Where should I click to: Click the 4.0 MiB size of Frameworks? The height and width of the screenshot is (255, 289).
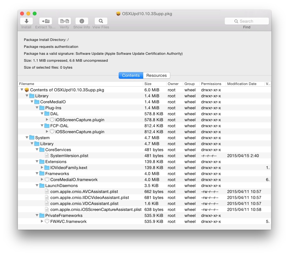pos(152,173)
